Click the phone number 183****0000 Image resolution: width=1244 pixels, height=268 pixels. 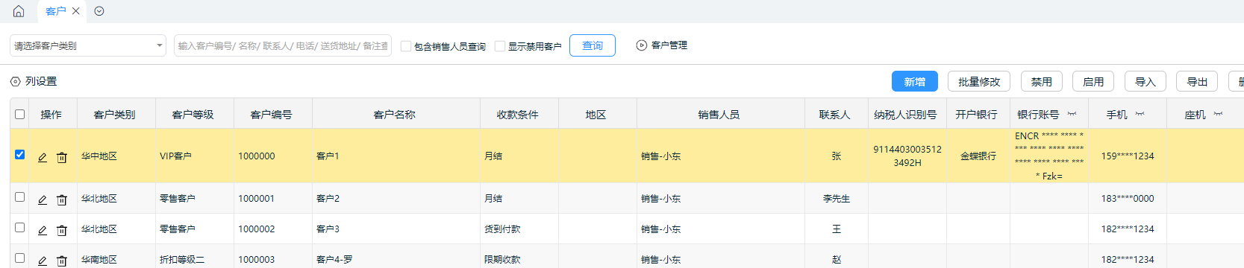tap(1128, 199)
